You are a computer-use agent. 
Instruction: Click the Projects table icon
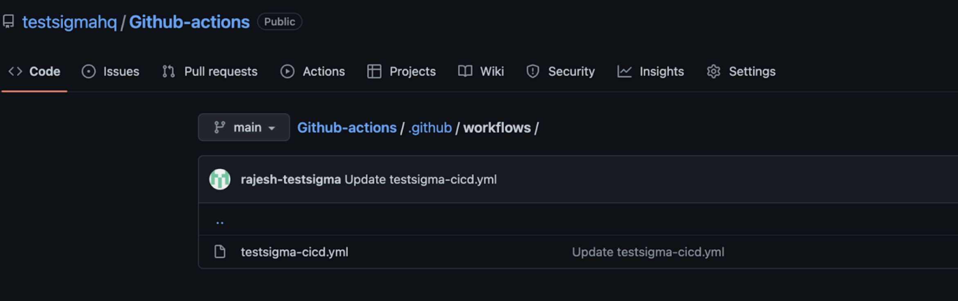coord(374,71)
